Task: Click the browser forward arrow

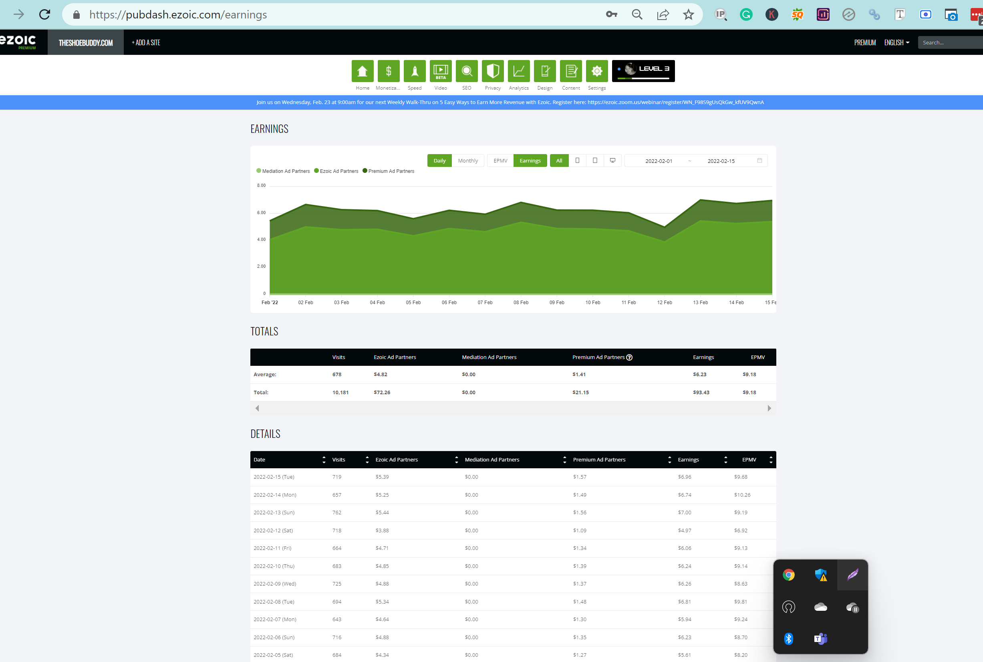Action: click(x=19, y=15)
